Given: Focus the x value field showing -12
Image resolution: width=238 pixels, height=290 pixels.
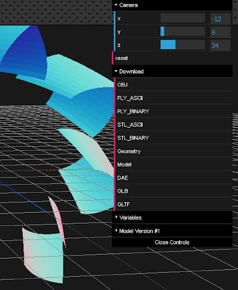Looking at the screenshot, I should coord(220,19).
